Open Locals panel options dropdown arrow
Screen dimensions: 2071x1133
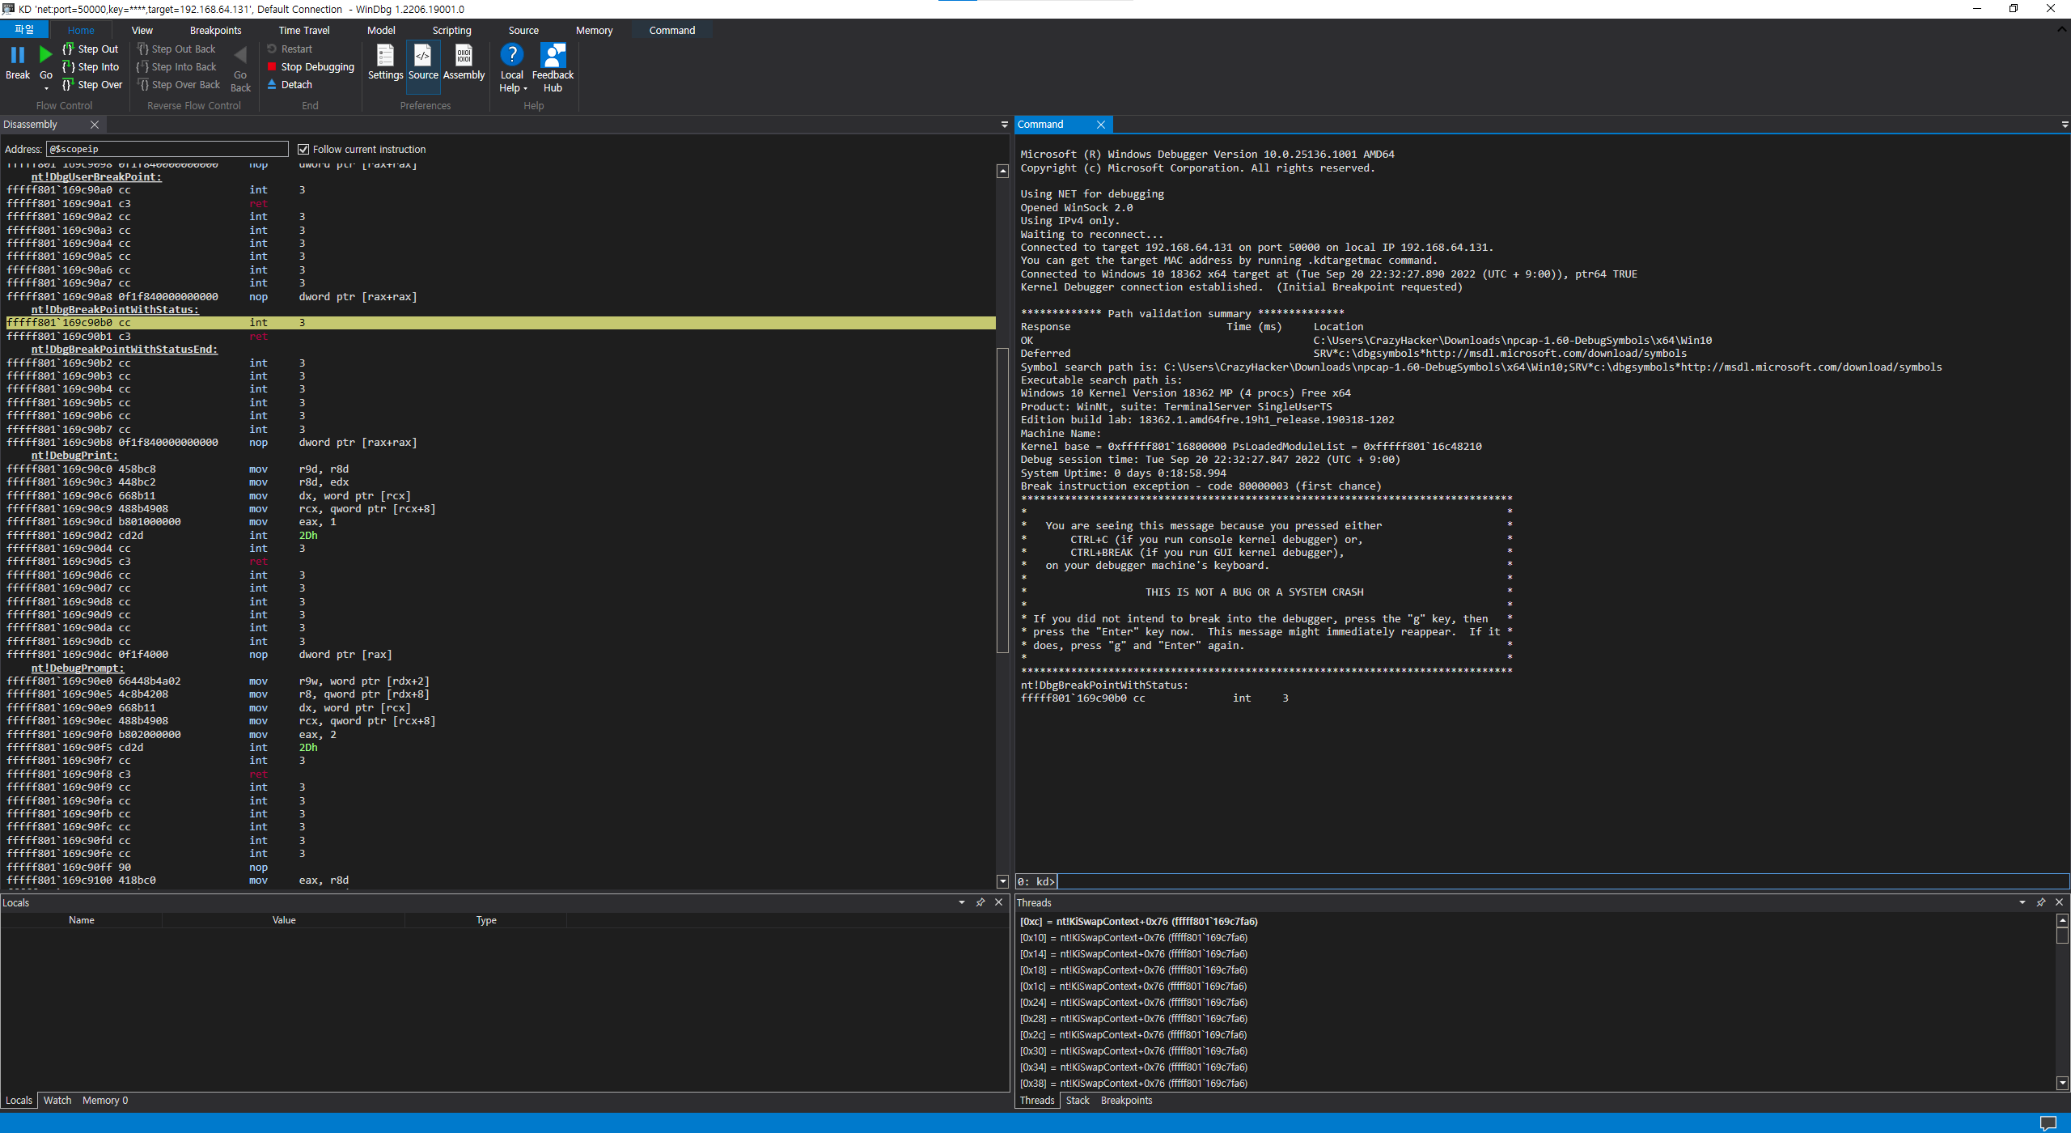[961, 902]
